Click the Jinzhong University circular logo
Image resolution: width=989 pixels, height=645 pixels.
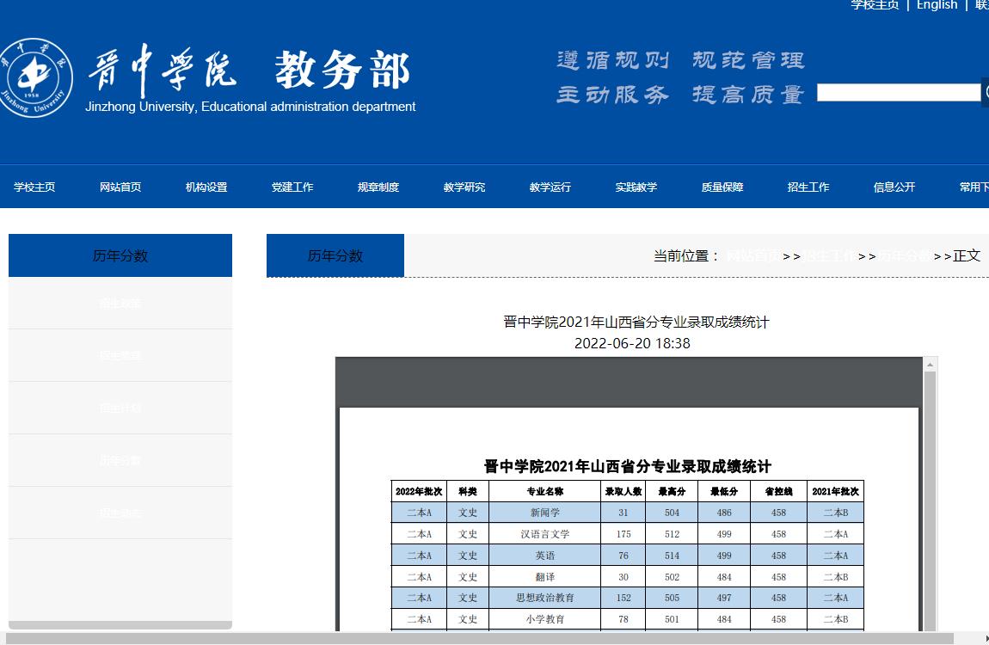[34, 77]
